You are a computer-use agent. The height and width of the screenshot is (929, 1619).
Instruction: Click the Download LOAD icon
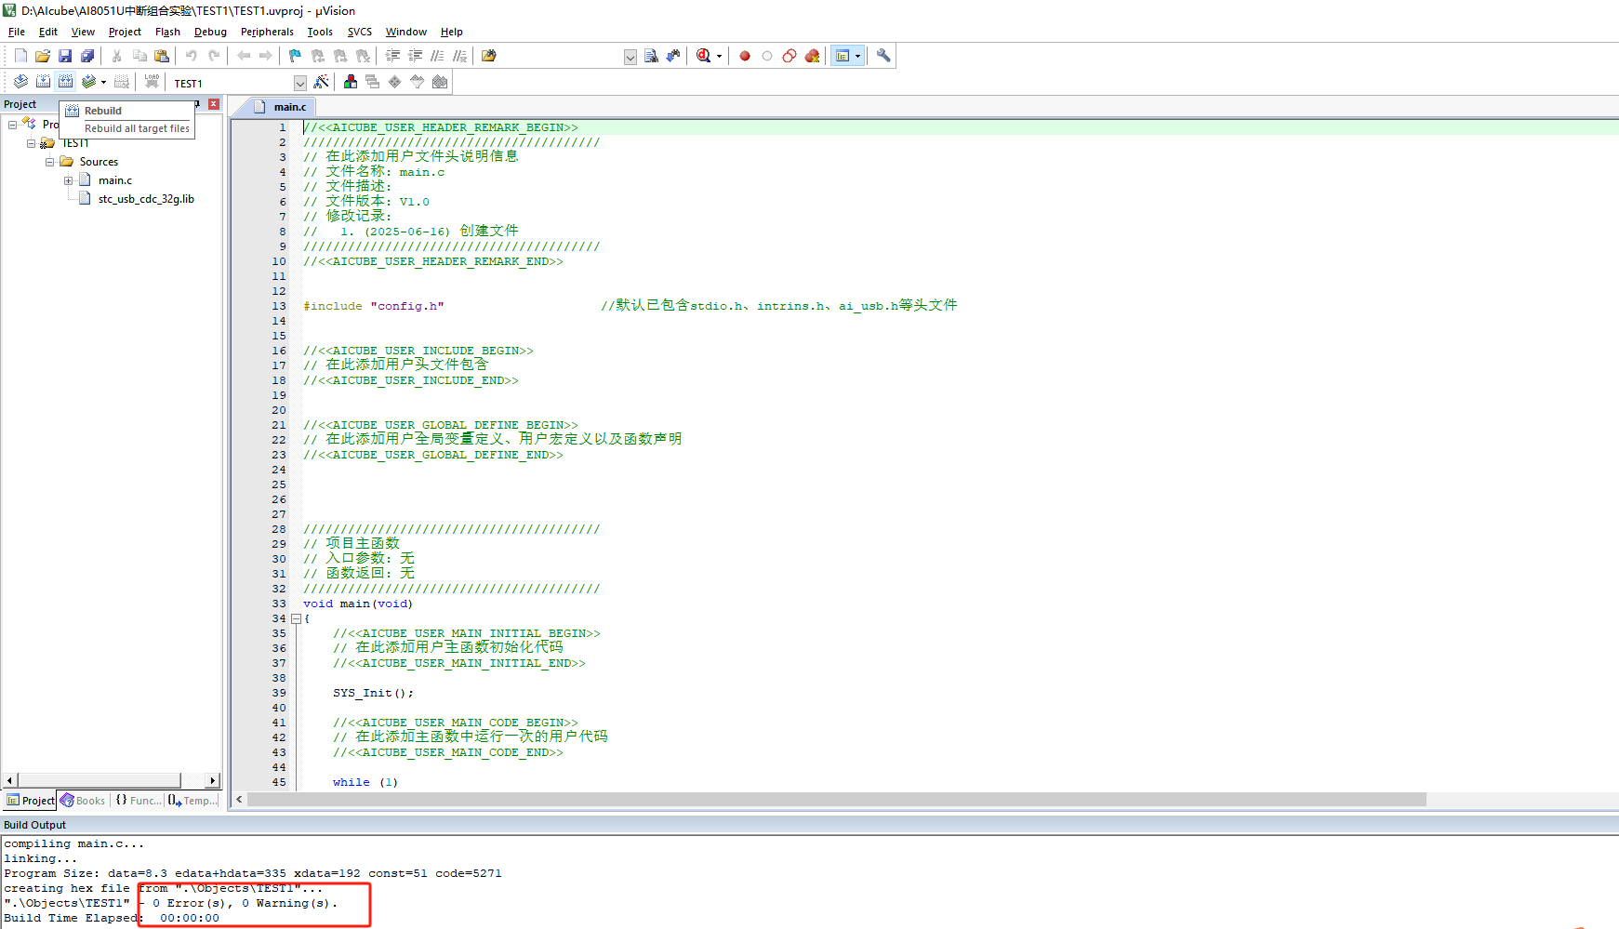click(x=152, y=82)
